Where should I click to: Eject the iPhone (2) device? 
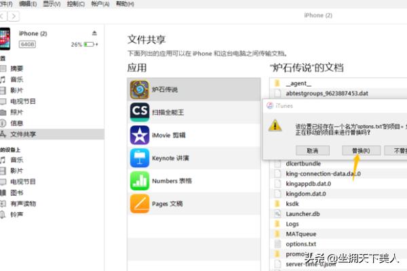(94, 33)
